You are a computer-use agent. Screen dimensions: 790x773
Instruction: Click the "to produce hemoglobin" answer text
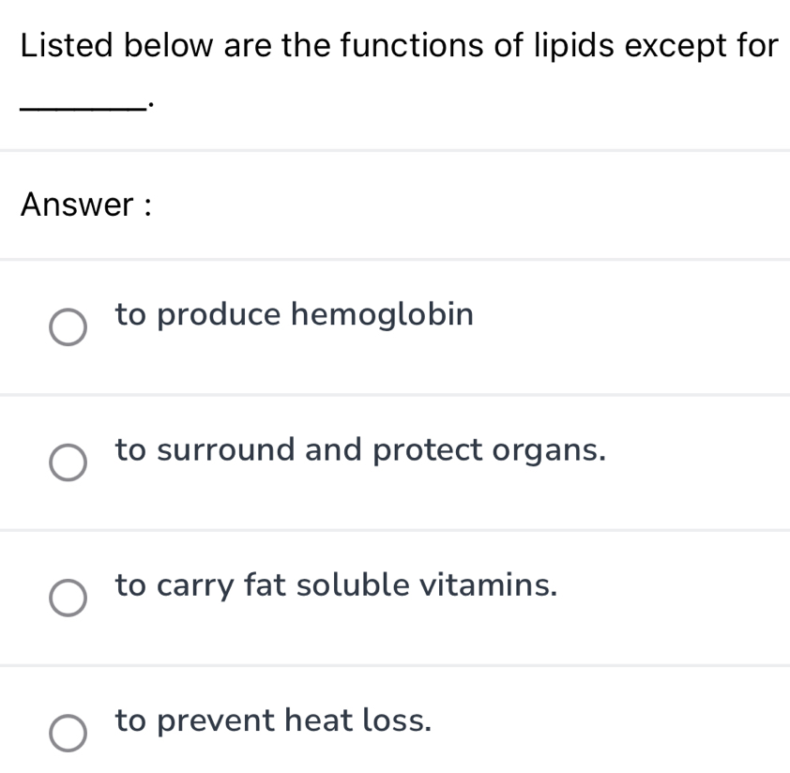[x=294, y=314]
